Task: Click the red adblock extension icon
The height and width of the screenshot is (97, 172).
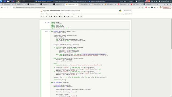Action: (x=146, y=7)
